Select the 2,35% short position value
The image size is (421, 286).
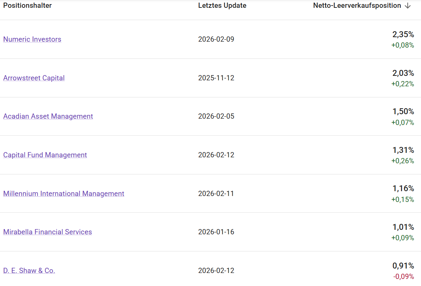click(x=403, y=35)
